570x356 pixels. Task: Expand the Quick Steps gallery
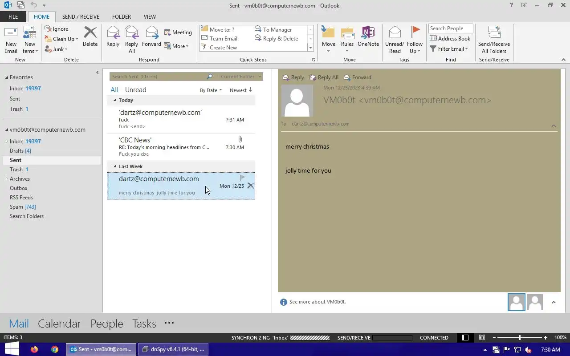(x=310, y=47)
